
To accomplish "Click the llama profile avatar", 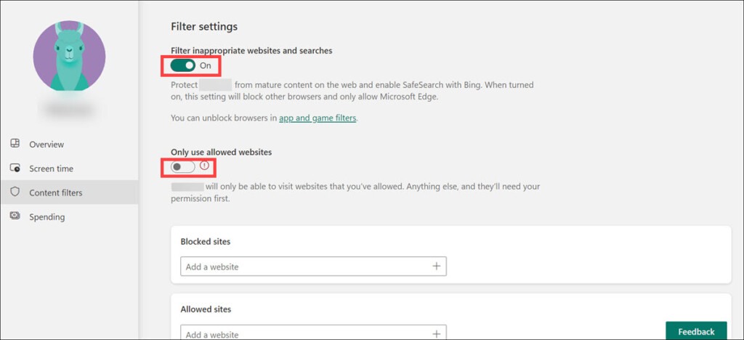I will click(69, 56).
